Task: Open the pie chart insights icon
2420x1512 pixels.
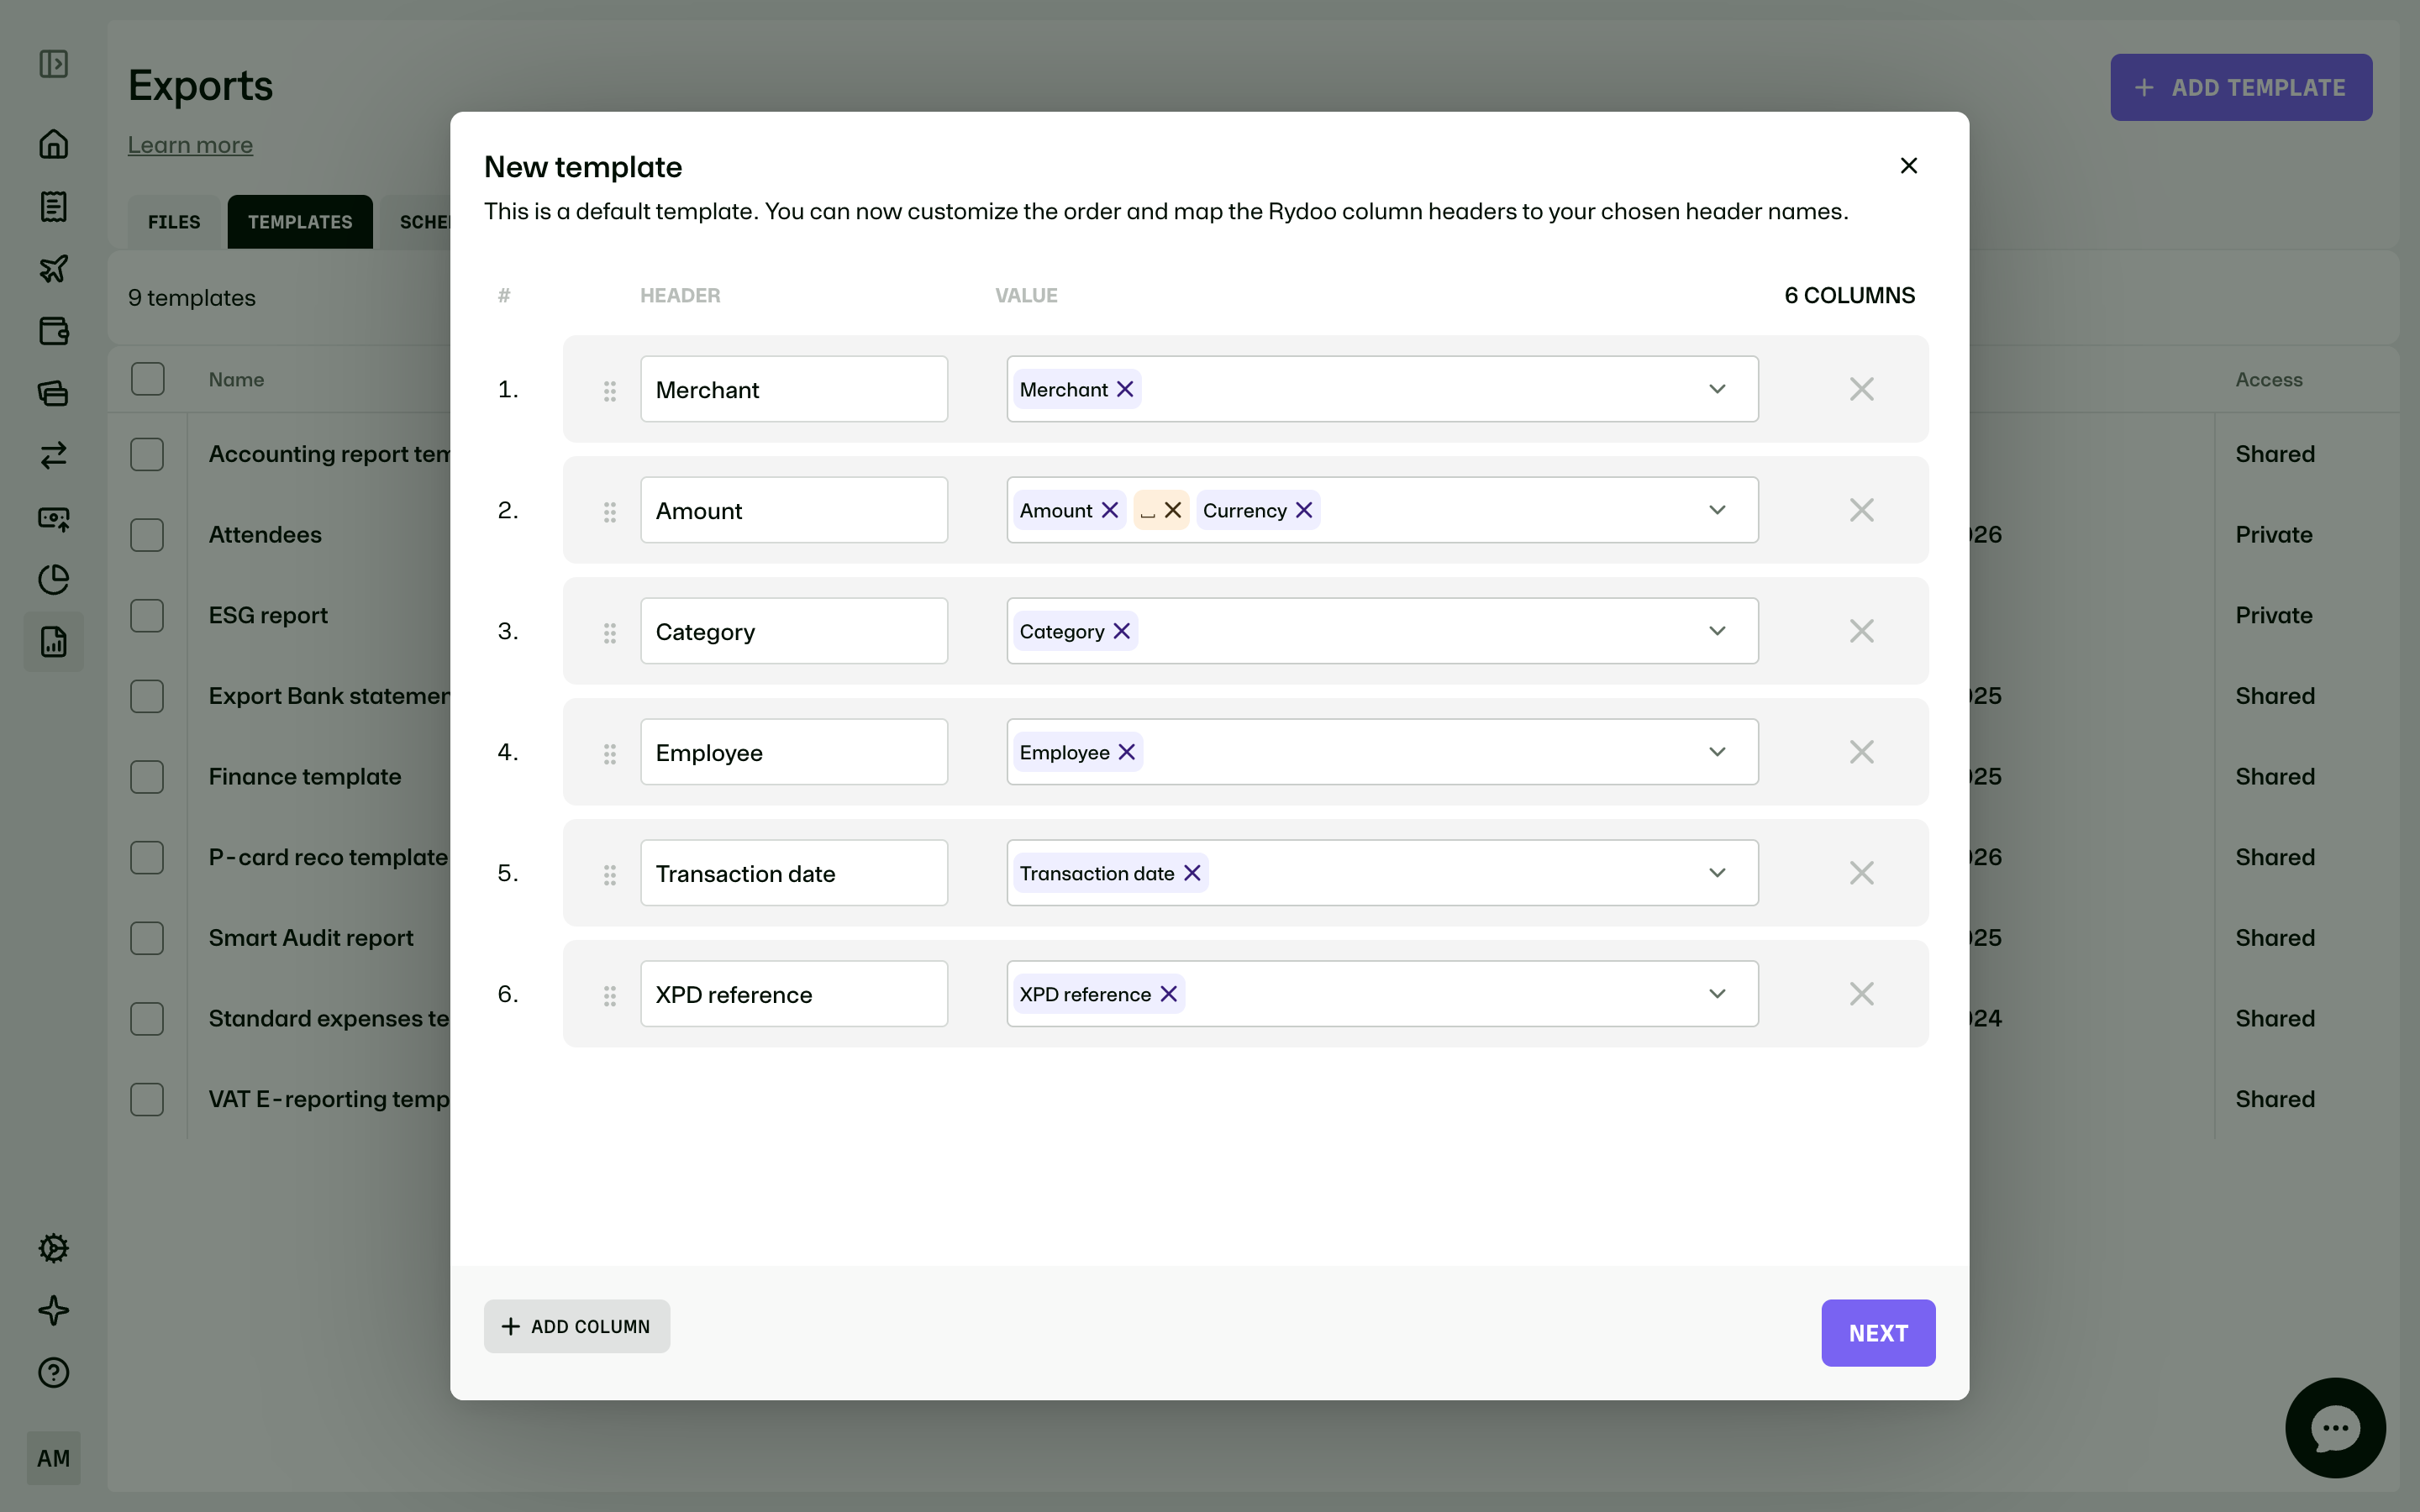Action: click(x=53, y=579)
